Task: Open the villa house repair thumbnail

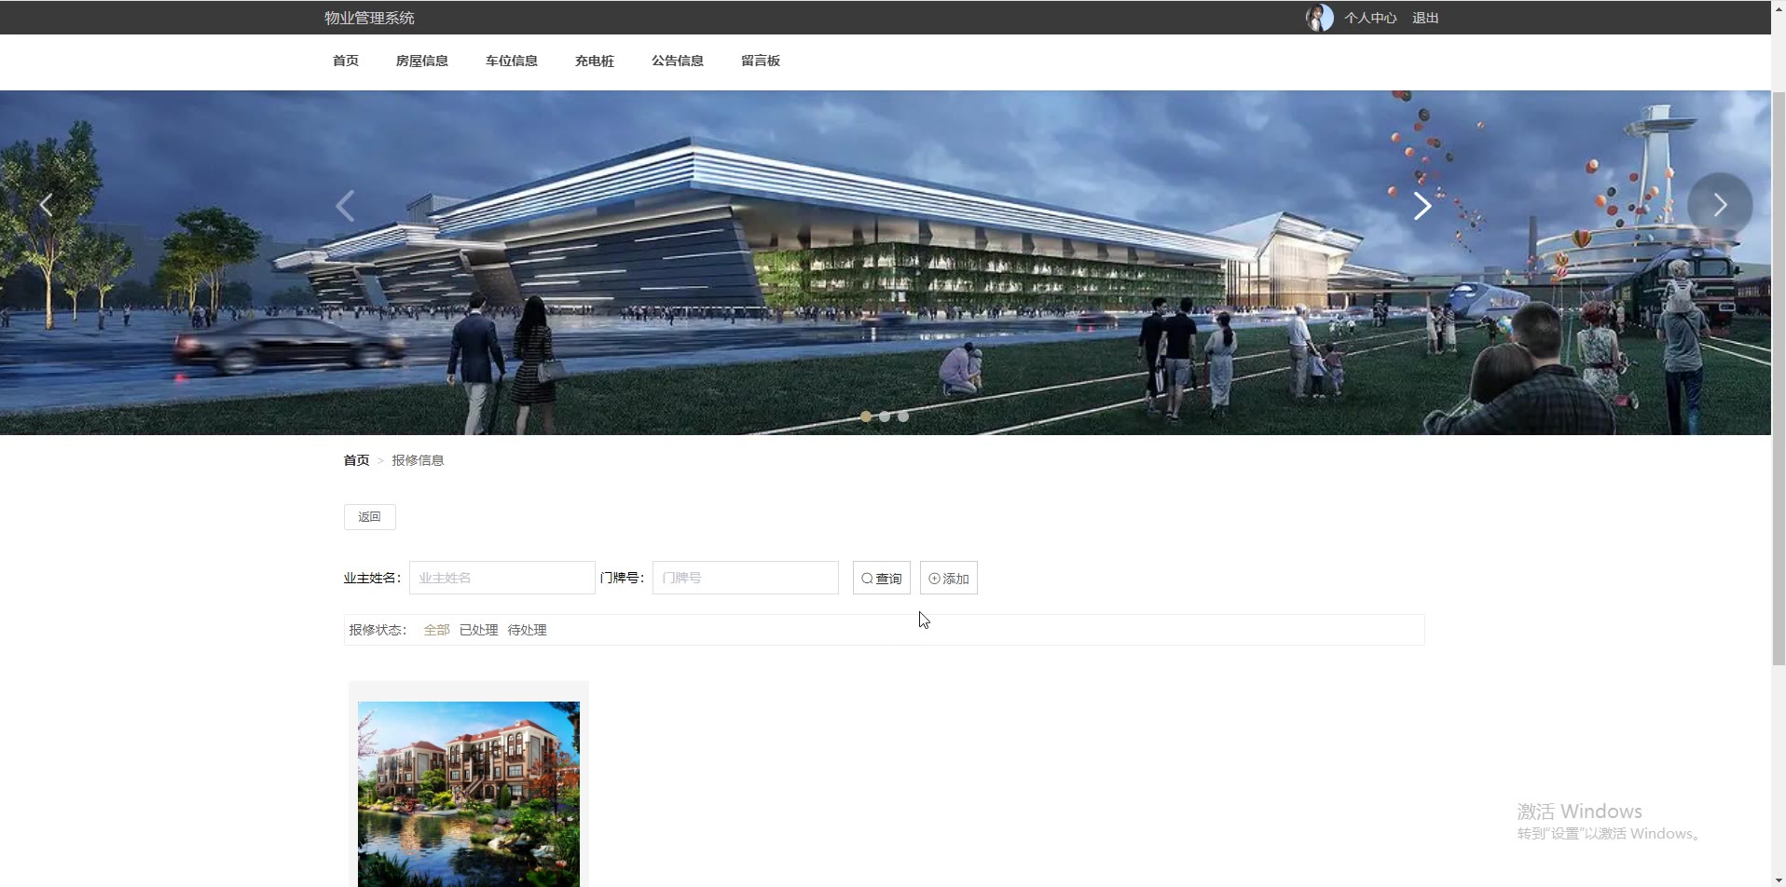Action: (x=469, y=794)
